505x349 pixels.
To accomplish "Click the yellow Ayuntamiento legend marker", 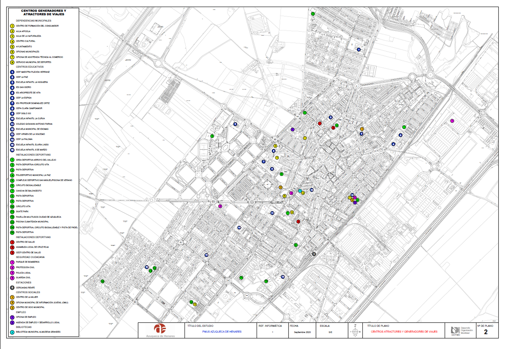I will (12, 47).
